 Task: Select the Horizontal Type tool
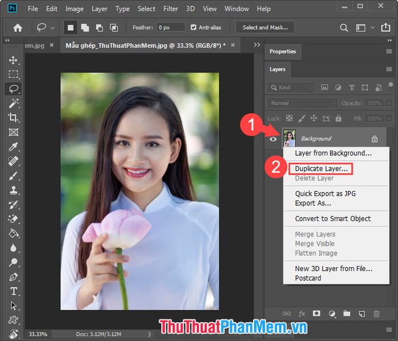point(14,291)
